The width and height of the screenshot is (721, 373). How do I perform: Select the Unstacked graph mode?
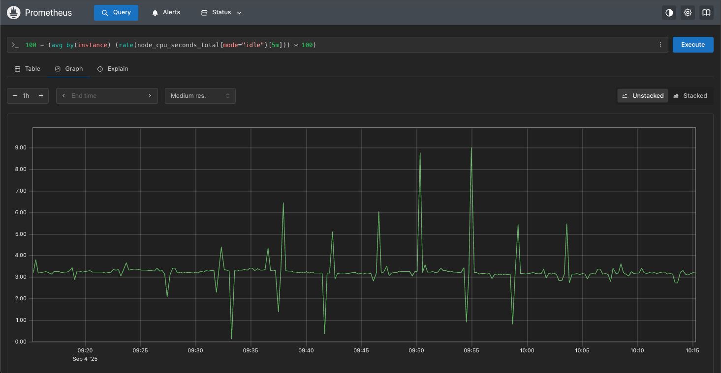[x=643, y=96]
